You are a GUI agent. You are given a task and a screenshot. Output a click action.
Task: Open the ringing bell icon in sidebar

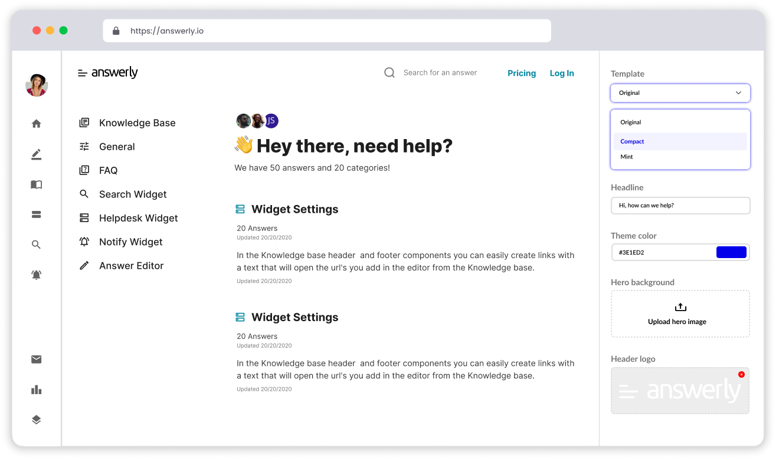click(x=37, y=275)
